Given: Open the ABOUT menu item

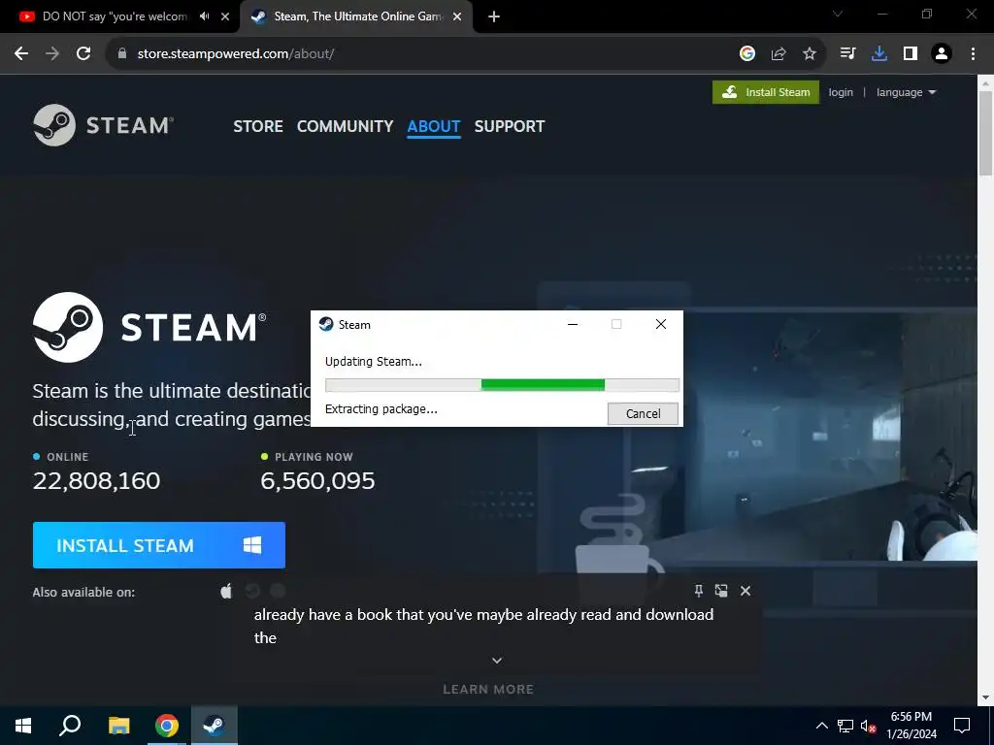Looking at the screenshot, I should tap(434, 126).
